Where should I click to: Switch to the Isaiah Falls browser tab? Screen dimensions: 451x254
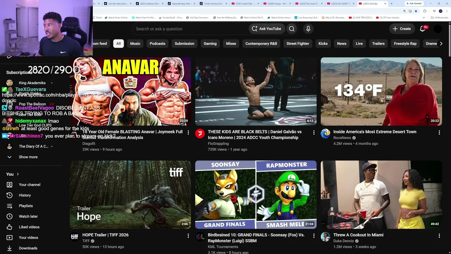(x=246, y=4)
